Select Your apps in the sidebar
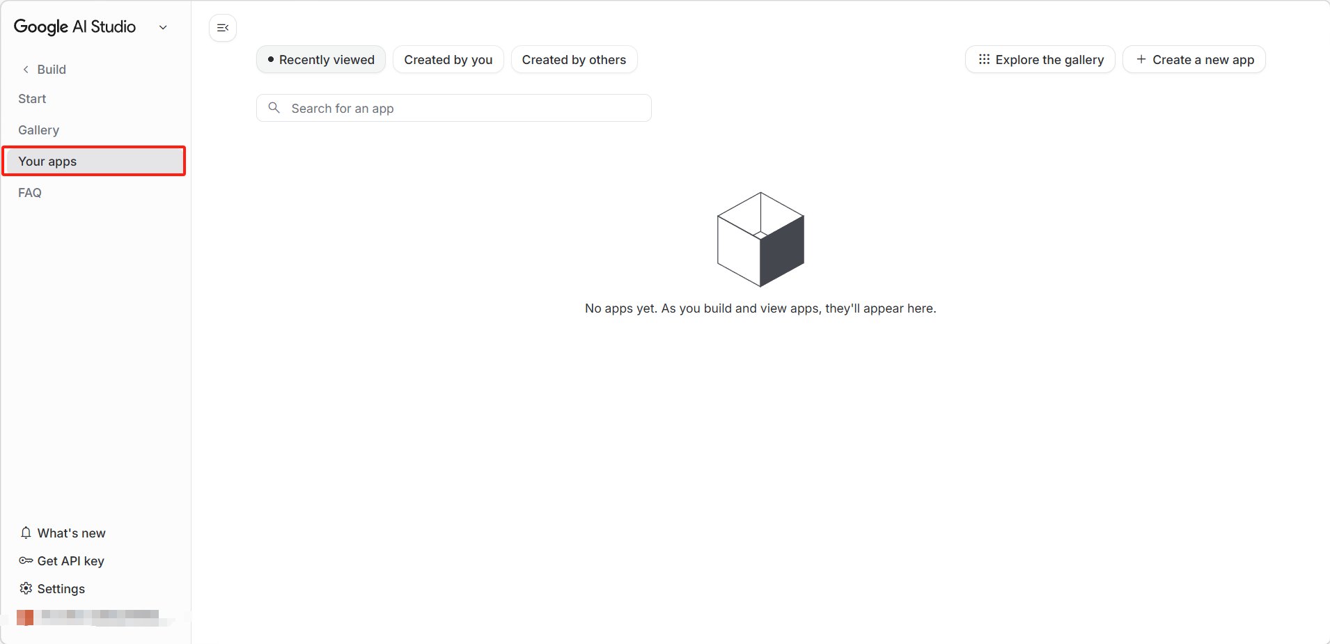The width and height of the screenshot is (1330, 644). coord(94,162)
